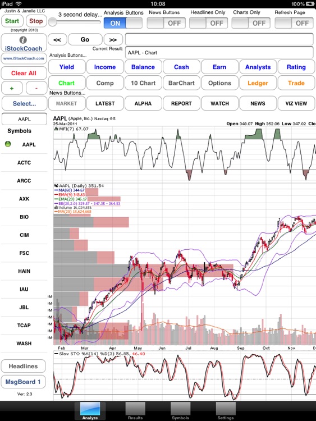Tap the Current Result field showing AAPL - Chart
This screenshot has height=421, width=316.
(219, 52)
